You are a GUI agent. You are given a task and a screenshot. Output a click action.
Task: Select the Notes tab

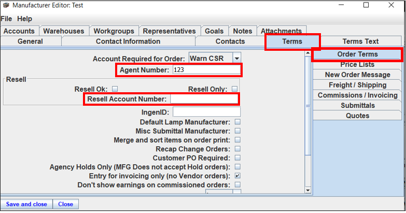pos(243,31)
